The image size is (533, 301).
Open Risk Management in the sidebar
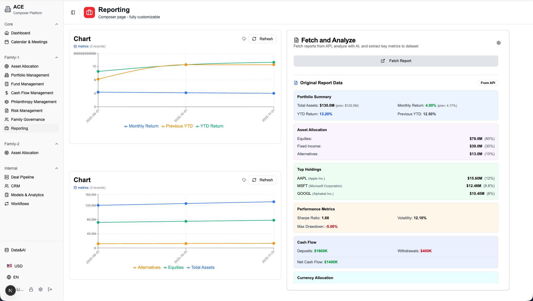click(x=27, y=111)
